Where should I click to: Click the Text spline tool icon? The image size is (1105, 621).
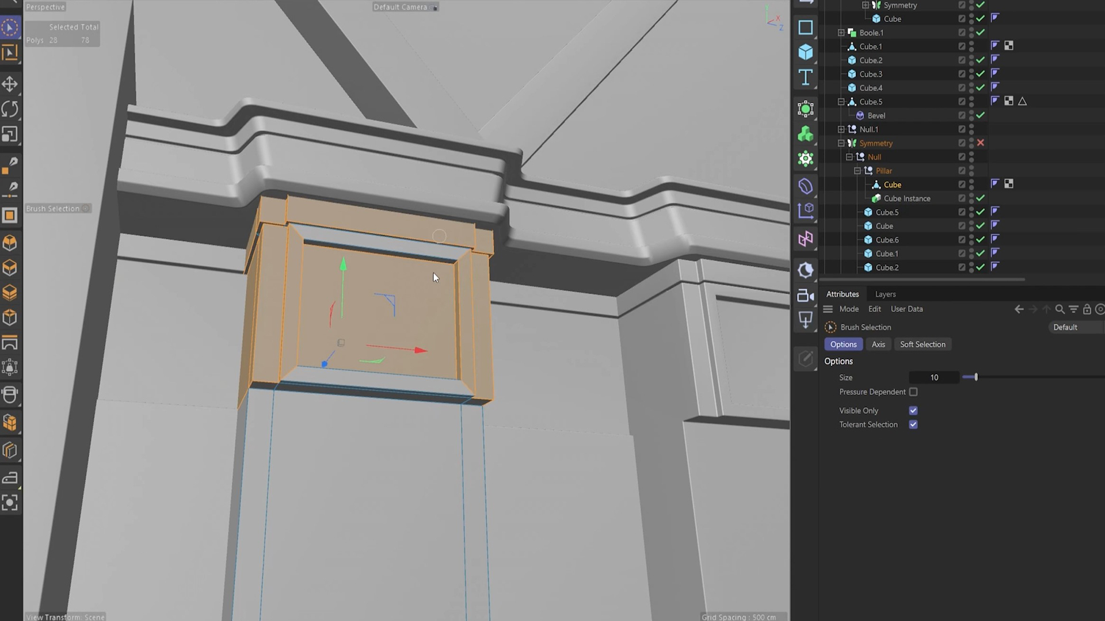(806, 77)
